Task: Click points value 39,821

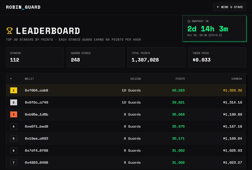Action: click(178, 102)
